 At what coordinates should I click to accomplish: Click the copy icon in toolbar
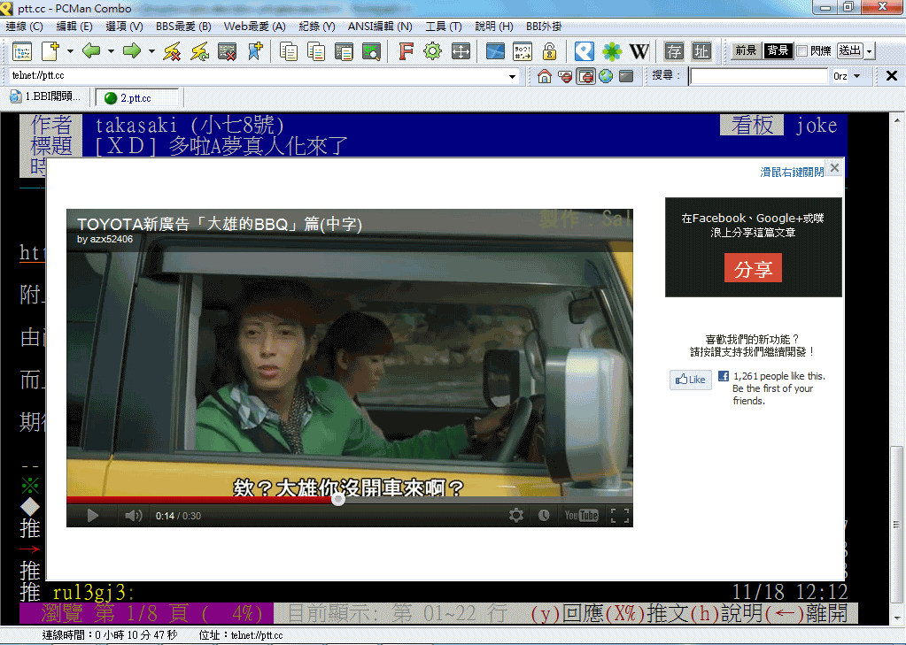point(289,51)
